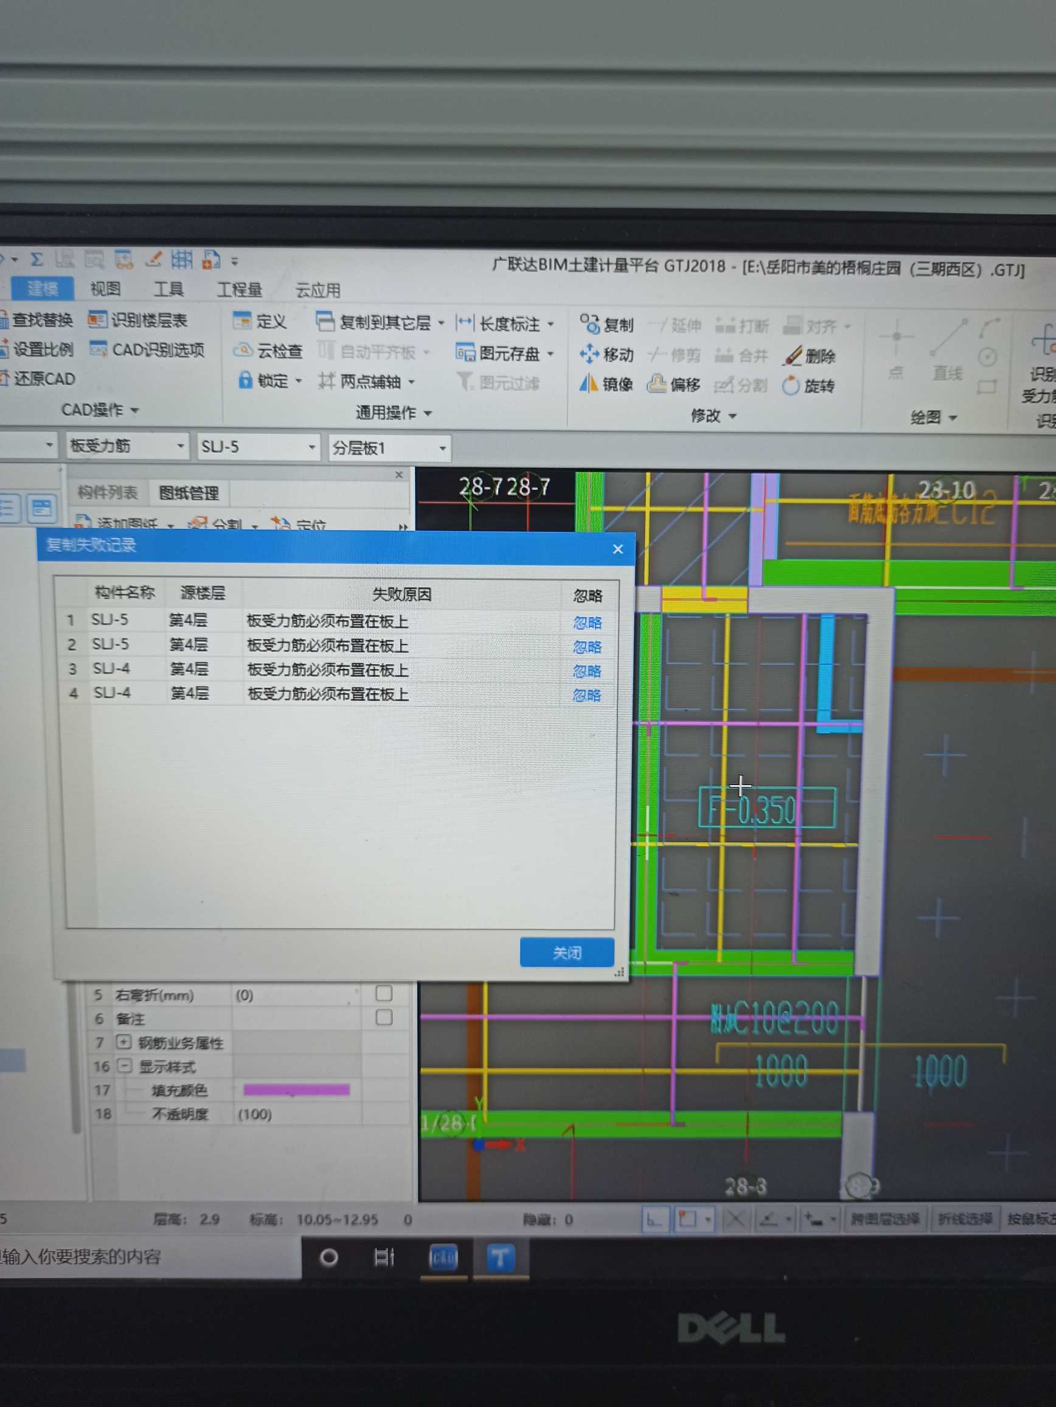Click 忽略 link in row 3
Image resolution: width=1056 pixels, height=1407 pixels.
click(586, 671)
